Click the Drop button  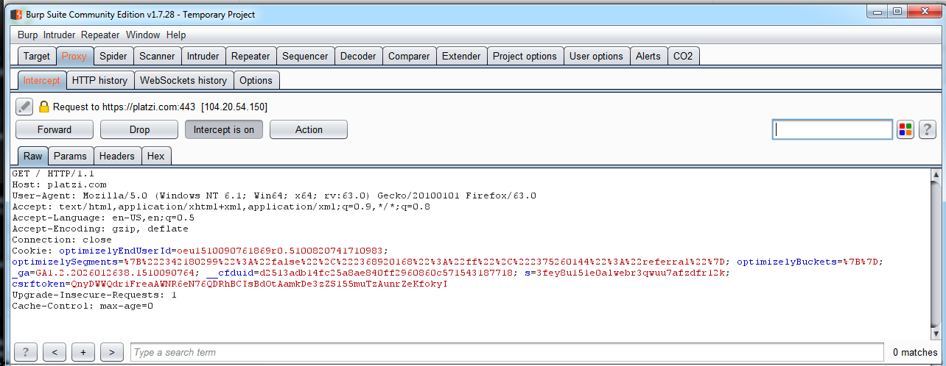[139, 129]
